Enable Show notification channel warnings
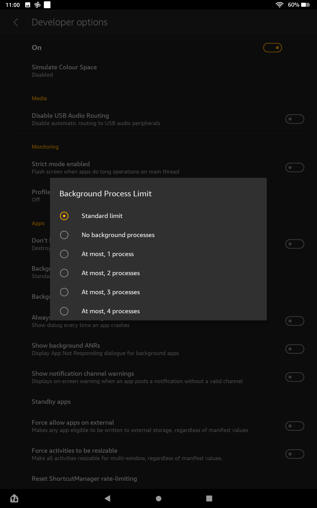 [x=295, y=377]
